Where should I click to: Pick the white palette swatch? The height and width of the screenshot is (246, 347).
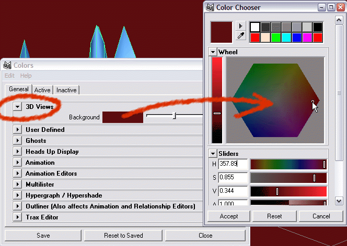[x=255, y=27]
